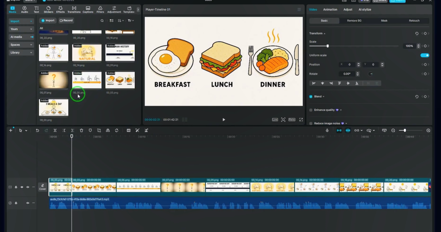Click the Record button

click(x=66, y=20)
